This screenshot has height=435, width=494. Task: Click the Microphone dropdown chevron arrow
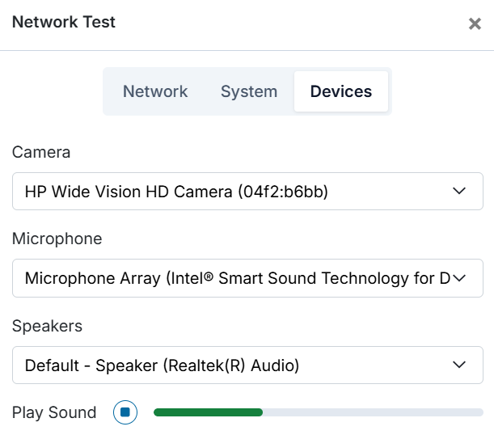tap(459, 278)
